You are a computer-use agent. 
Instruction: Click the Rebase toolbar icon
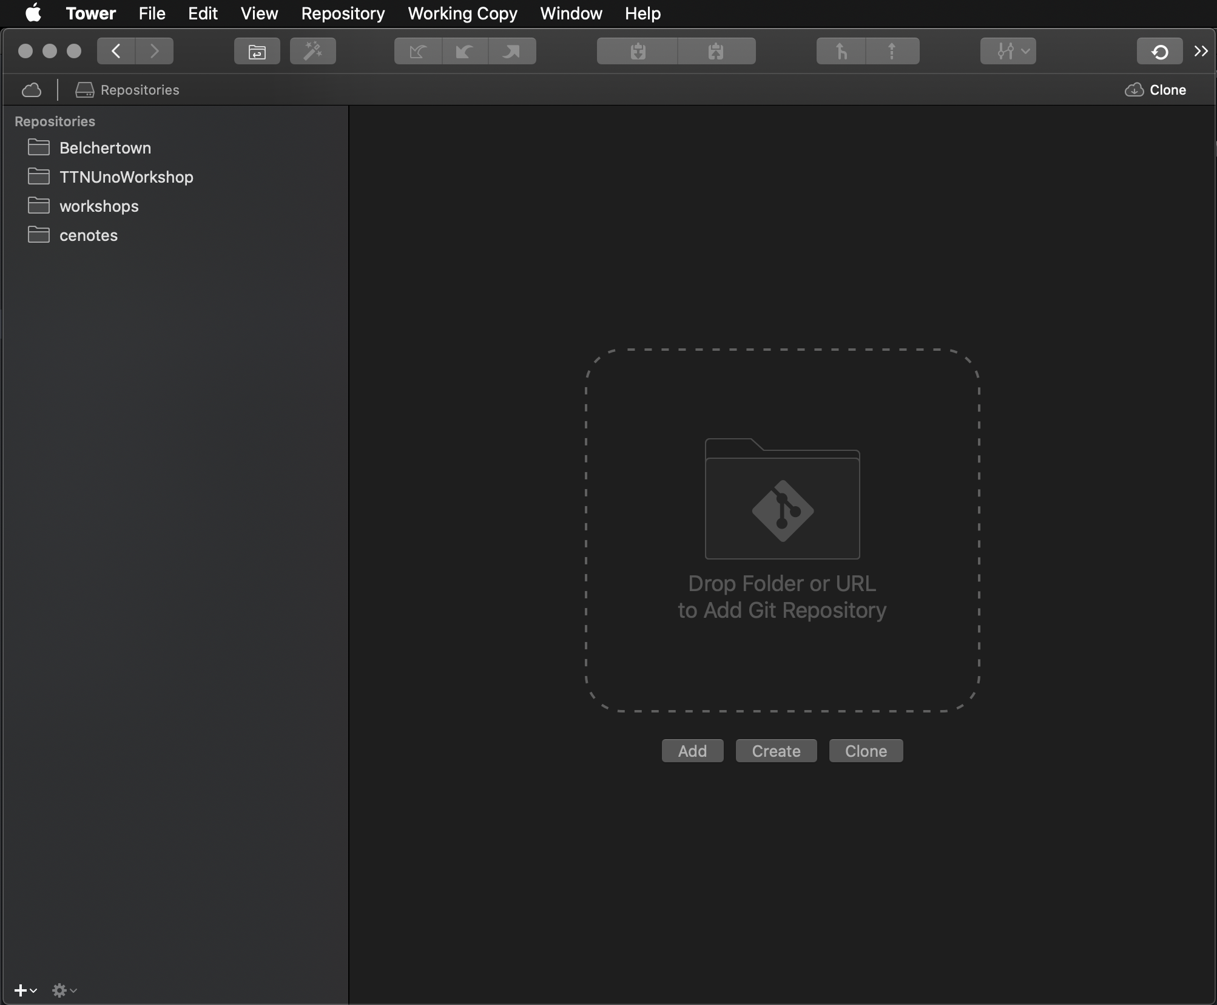892,51
